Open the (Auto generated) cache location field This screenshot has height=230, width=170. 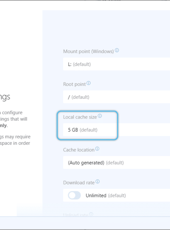[117, 162]
